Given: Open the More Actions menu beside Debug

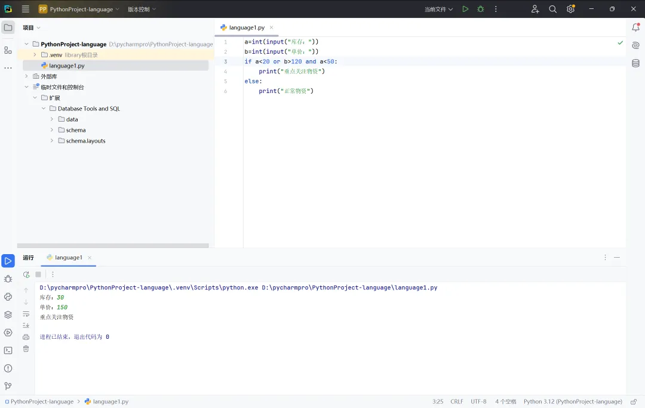Looking at the screenshot, I should tap(496, 9).
